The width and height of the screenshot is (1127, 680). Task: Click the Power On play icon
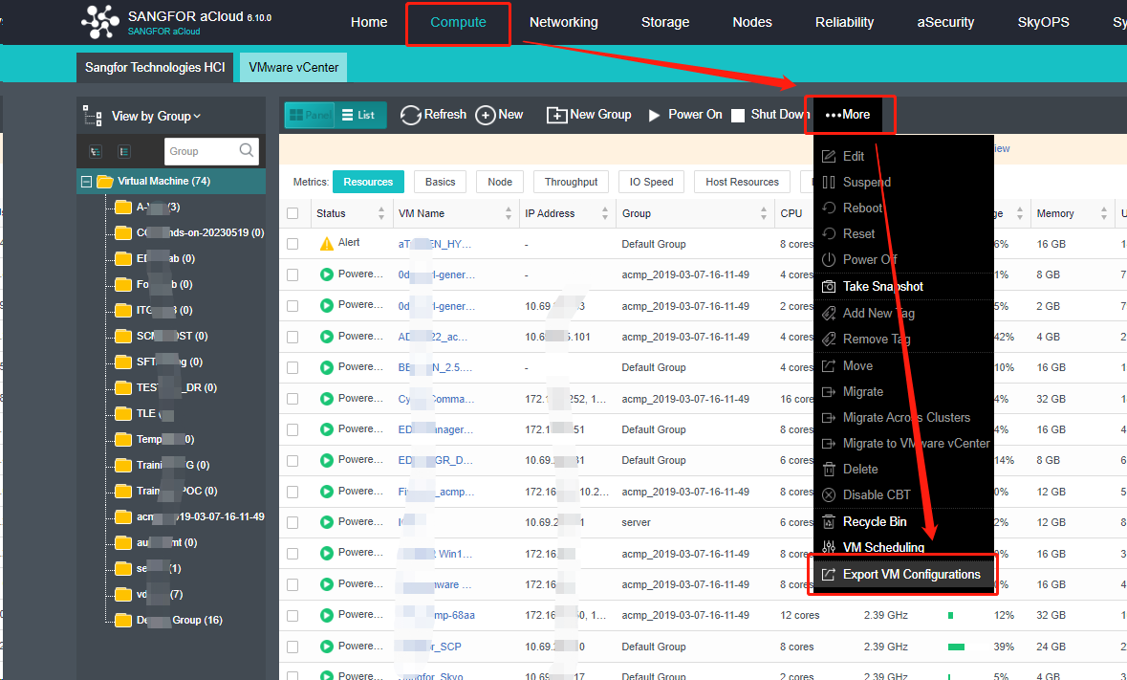pos(654,115)
